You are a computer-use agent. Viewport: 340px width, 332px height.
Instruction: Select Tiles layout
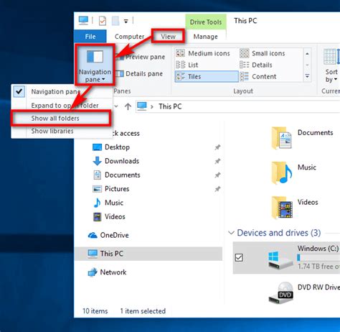207,76
